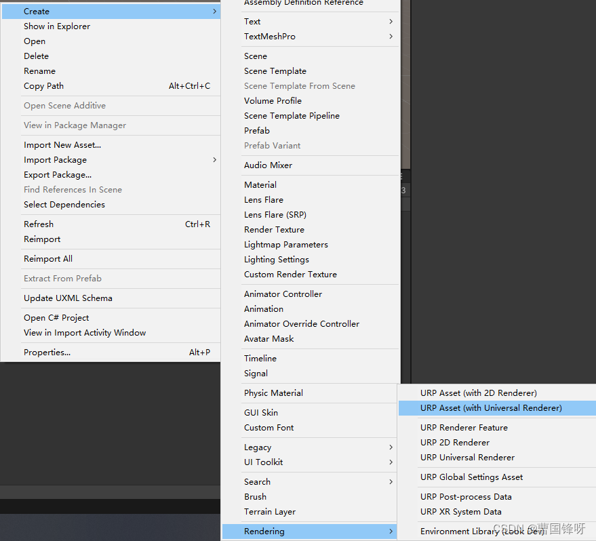Expand the UI Toolkit submenu
Image resolution: width=596 pixels, height=541 pixels.
point(311,462)
